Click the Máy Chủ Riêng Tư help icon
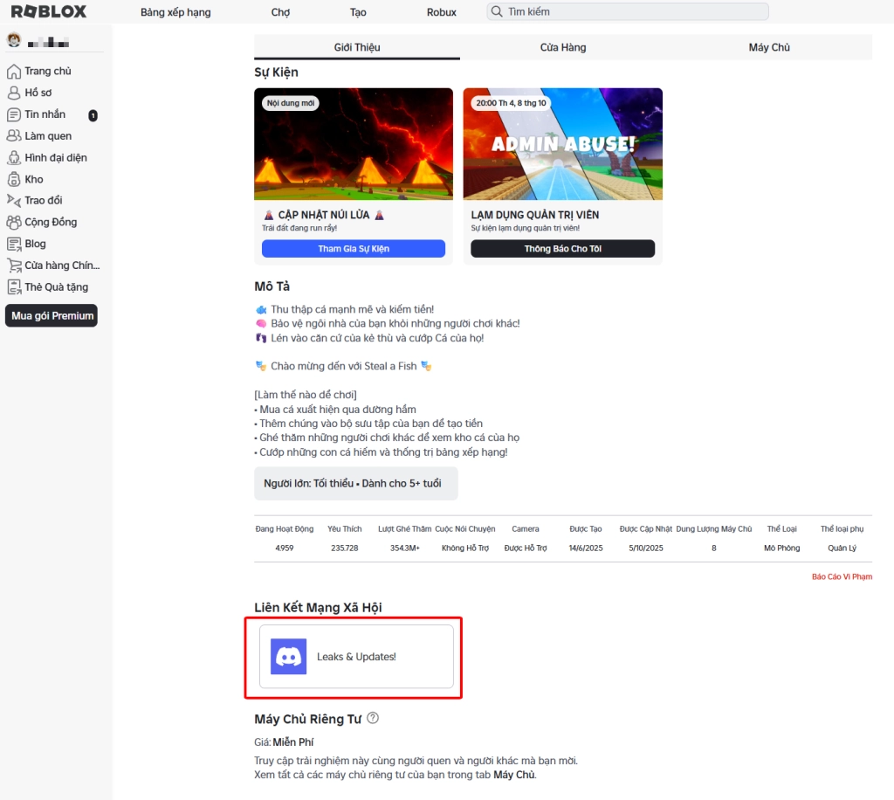Image resolution: width=894 pixels, height=800 pixels. [x=373, y=718]
